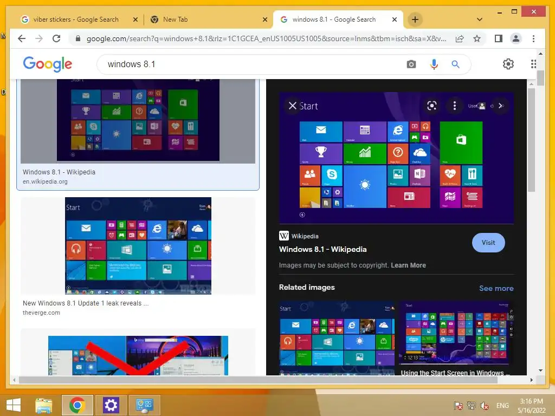555x416 pixels.
Task: Open the en.wikipedia.org result thumbnail
Action: (138, 121)
